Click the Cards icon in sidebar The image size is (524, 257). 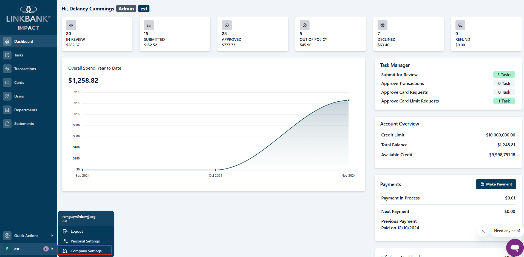[x=7, y=82]
